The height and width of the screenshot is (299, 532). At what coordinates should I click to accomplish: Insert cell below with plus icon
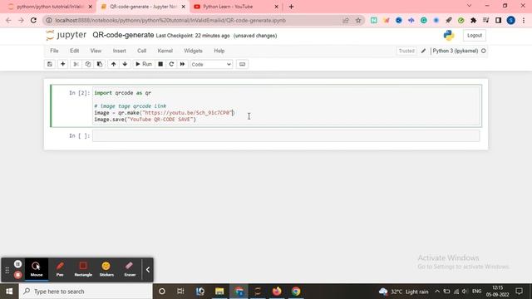[x=63, y=64]
